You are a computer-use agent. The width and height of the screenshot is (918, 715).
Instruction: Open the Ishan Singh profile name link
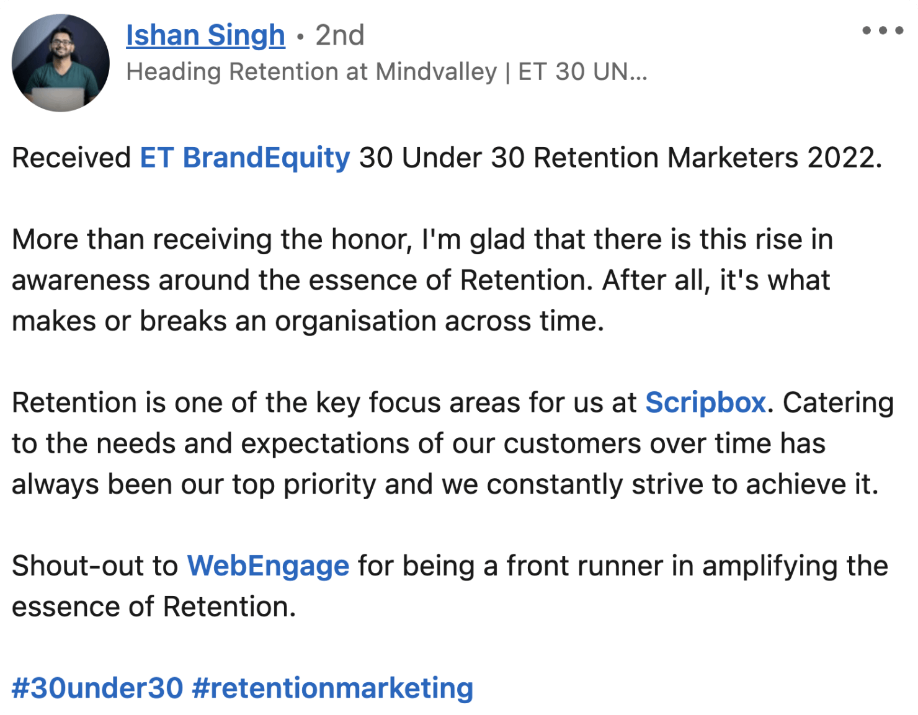tap(205, 35)
